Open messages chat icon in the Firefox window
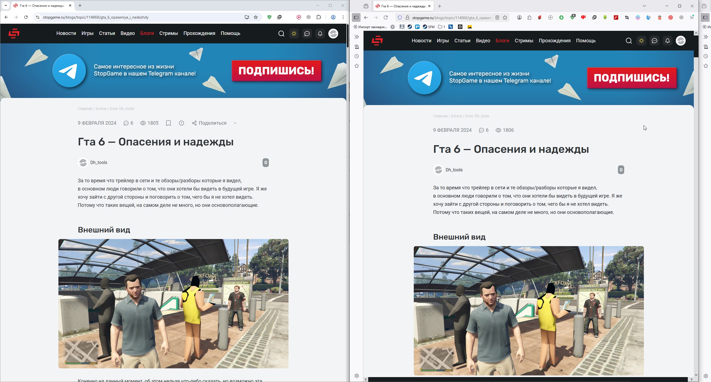The height and width of the screenshot is (382, 711). pyautogui.click(x=654, y=41)
